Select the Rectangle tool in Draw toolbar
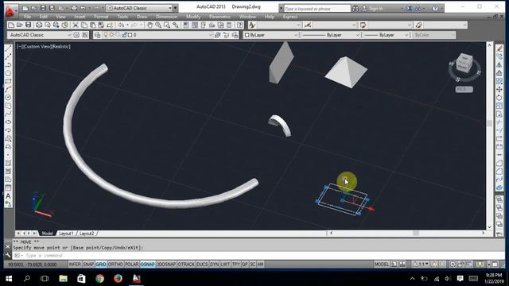Screen dimensions: 509x286 (9, 81)
